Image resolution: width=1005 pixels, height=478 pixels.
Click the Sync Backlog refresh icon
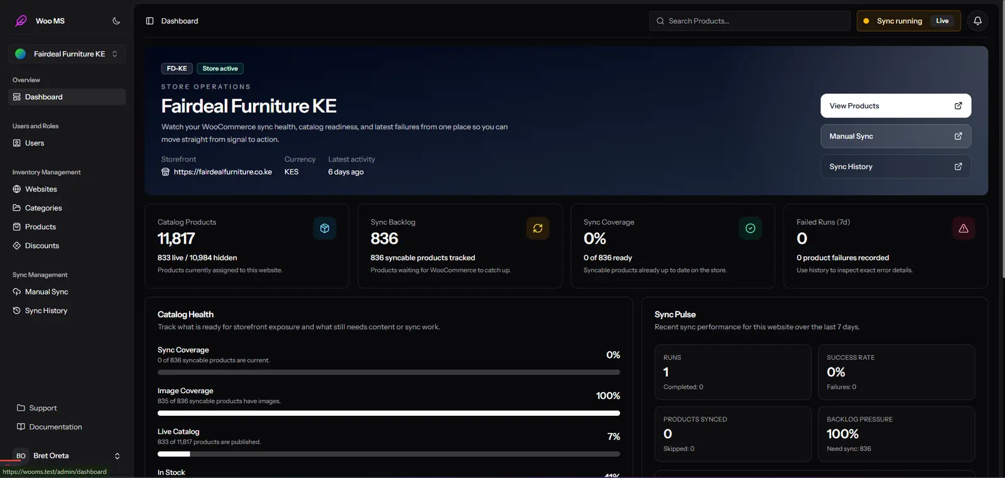538,228
